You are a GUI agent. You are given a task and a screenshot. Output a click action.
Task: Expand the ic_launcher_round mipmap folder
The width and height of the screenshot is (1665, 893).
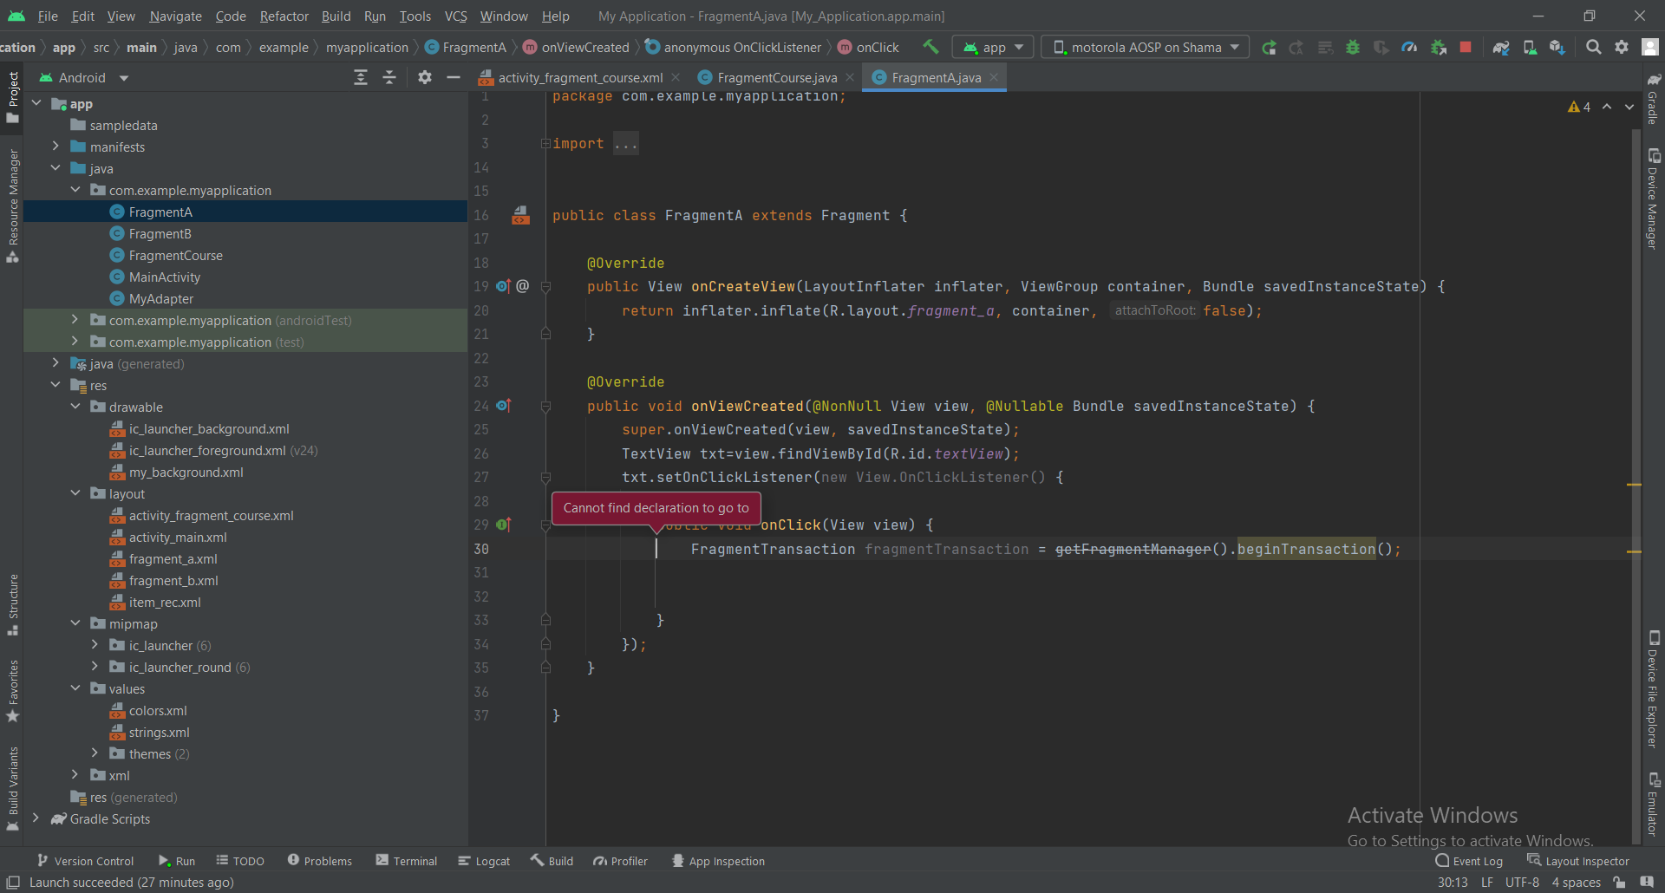click(95, 667)
